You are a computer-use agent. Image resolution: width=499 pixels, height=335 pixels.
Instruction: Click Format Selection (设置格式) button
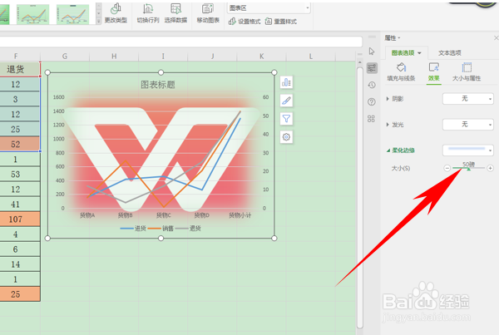pos(245,22)
